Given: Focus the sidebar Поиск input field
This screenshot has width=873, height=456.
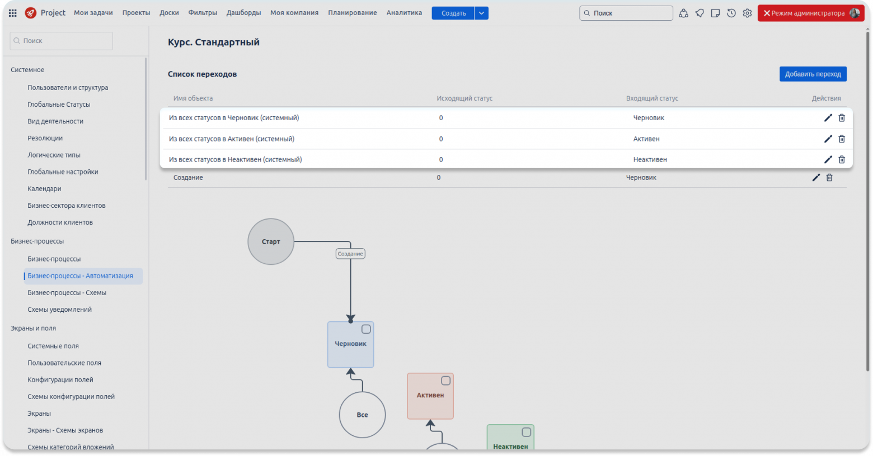Looking at the screenshot, I should click(x=62, y=41).
